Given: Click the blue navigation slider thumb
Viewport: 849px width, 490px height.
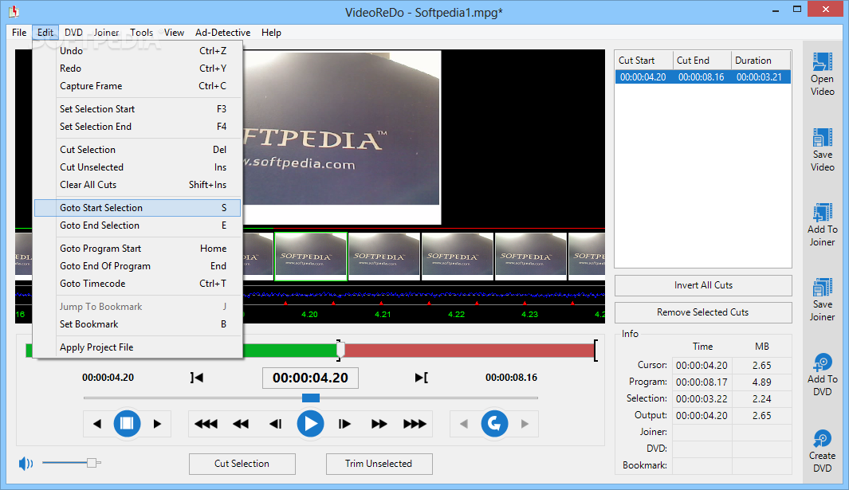Looking at the screenshot, I should (x=311, y=398).
